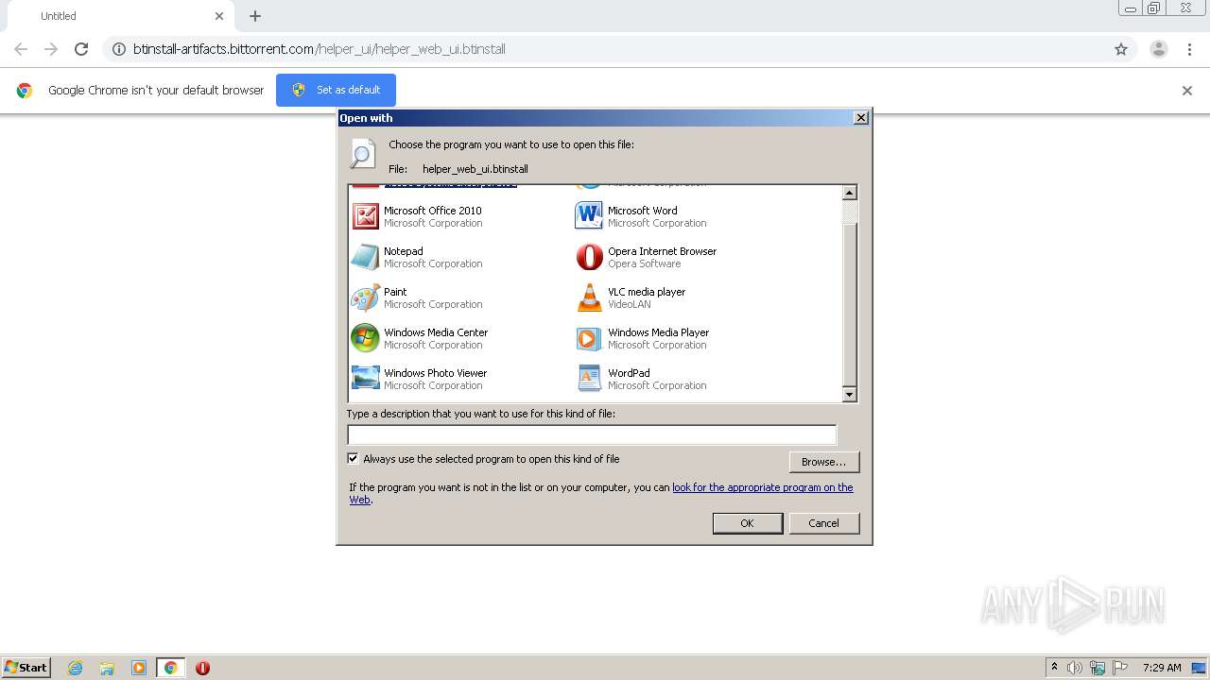Click the Chrome taskbar button
1210x680 pixels.
coord(170,668)
